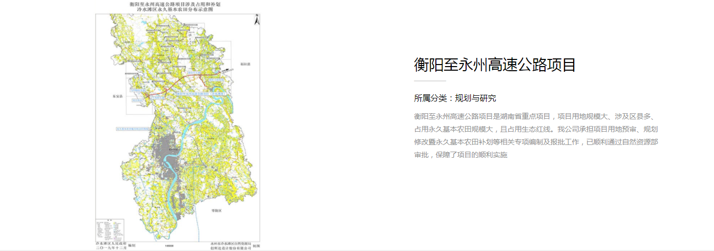This screenshot has width=714, height=251.
Task: Click the description line starting 衡阳至永州高速公路项目是湖南省重点项目
Action: pos(536,116)
